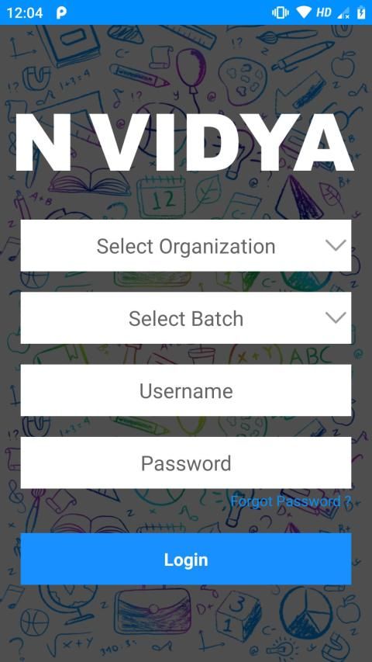The width and height of the screenshot is (372, 662).
Task: Tap the calendar doodle showing 12
Action: [x=161, y=197]
